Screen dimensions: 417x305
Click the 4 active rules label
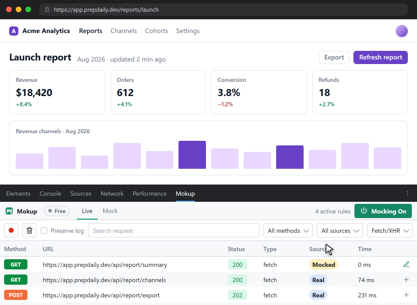(x=333, y=211)
